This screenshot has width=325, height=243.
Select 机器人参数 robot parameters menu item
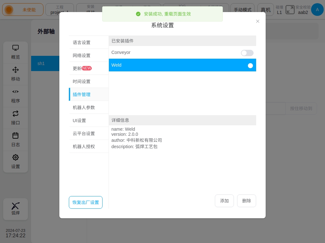(x=84, y=108)
